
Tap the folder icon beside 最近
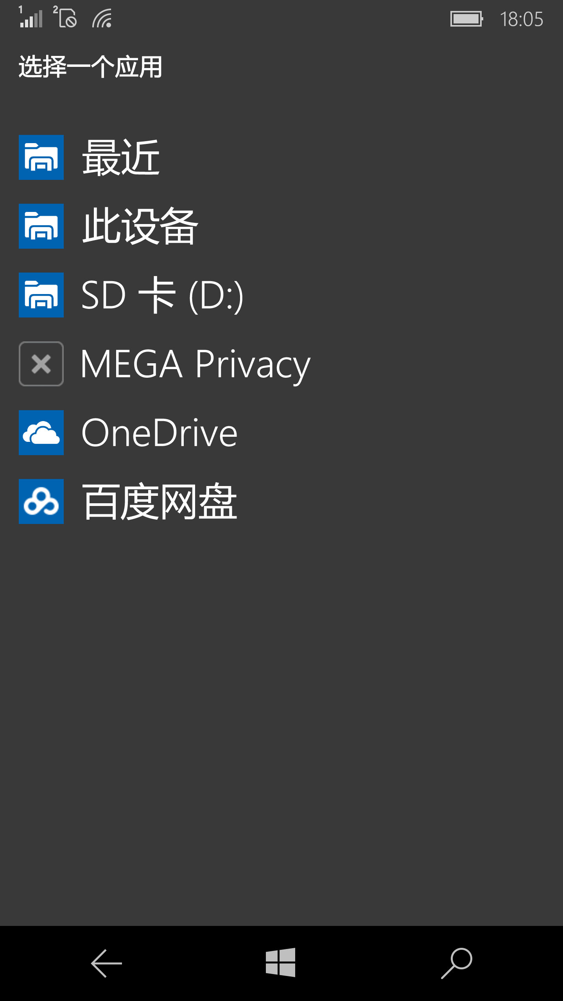point(41,158)
